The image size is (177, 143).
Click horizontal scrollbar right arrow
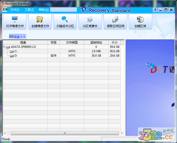122,133
